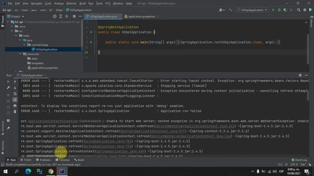Collapse the com.h2.h2api package

click(24, 44)
